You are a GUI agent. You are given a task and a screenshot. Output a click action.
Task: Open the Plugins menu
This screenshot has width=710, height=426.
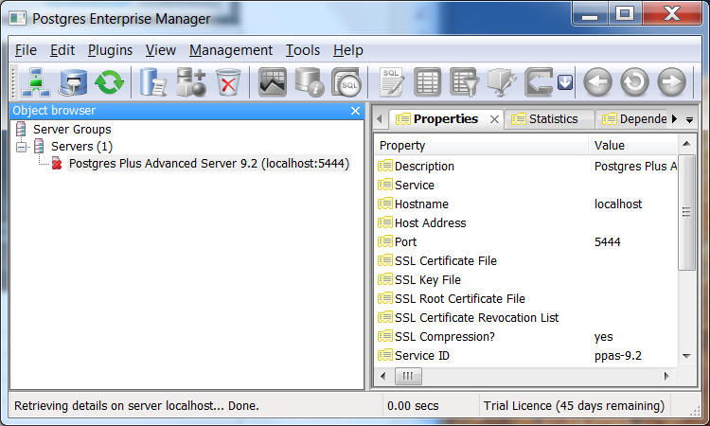[x=110, y=50]
